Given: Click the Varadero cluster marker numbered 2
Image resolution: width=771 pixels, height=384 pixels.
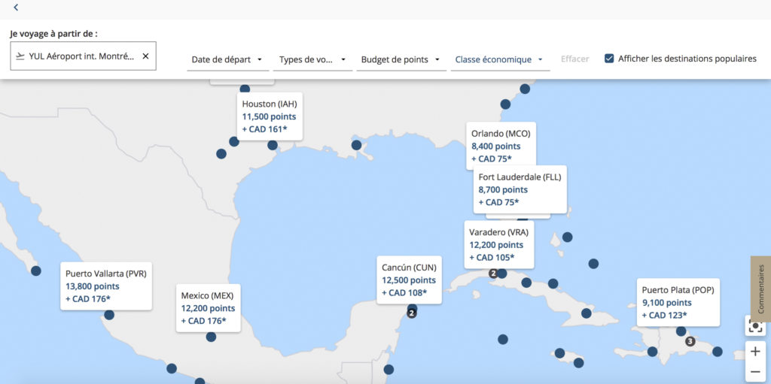Looking at the screenshot, I should [493, 274].
